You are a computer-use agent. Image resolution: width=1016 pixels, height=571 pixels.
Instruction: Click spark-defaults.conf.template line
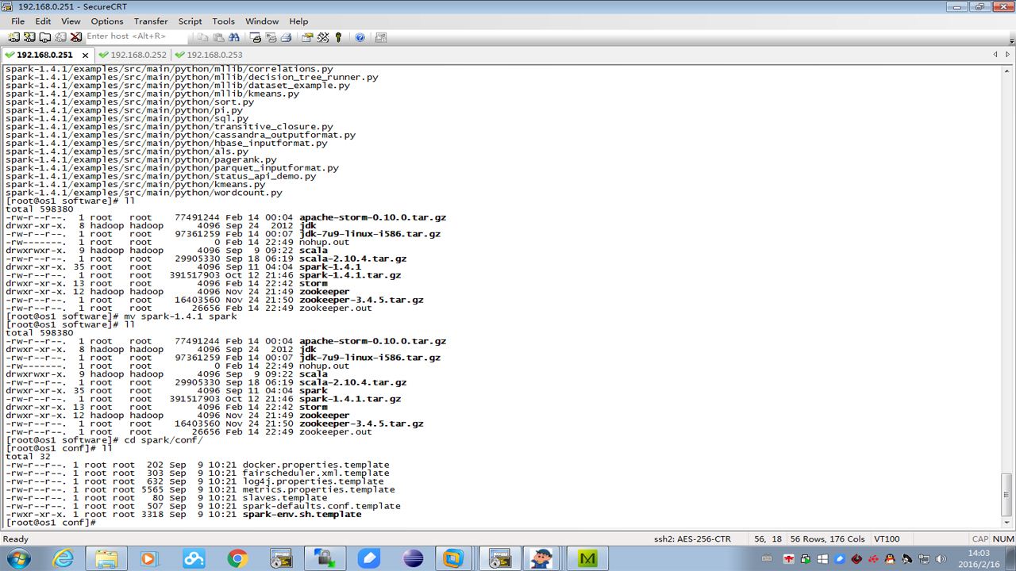pyautogui.click(x=321, y=506)
